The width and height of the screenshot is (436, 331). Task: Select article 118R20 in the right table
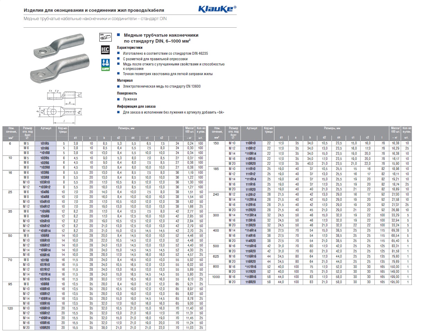(251, 282)
